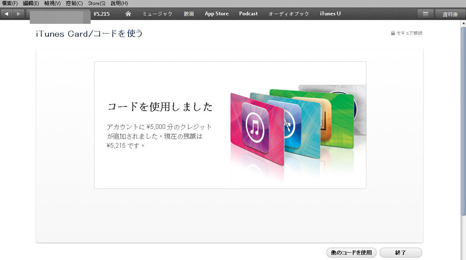Image resolution: width=466 pixels, height=260 pixels.
Task: Switch to the オーディオブック tab
Action: pos(289,14)
